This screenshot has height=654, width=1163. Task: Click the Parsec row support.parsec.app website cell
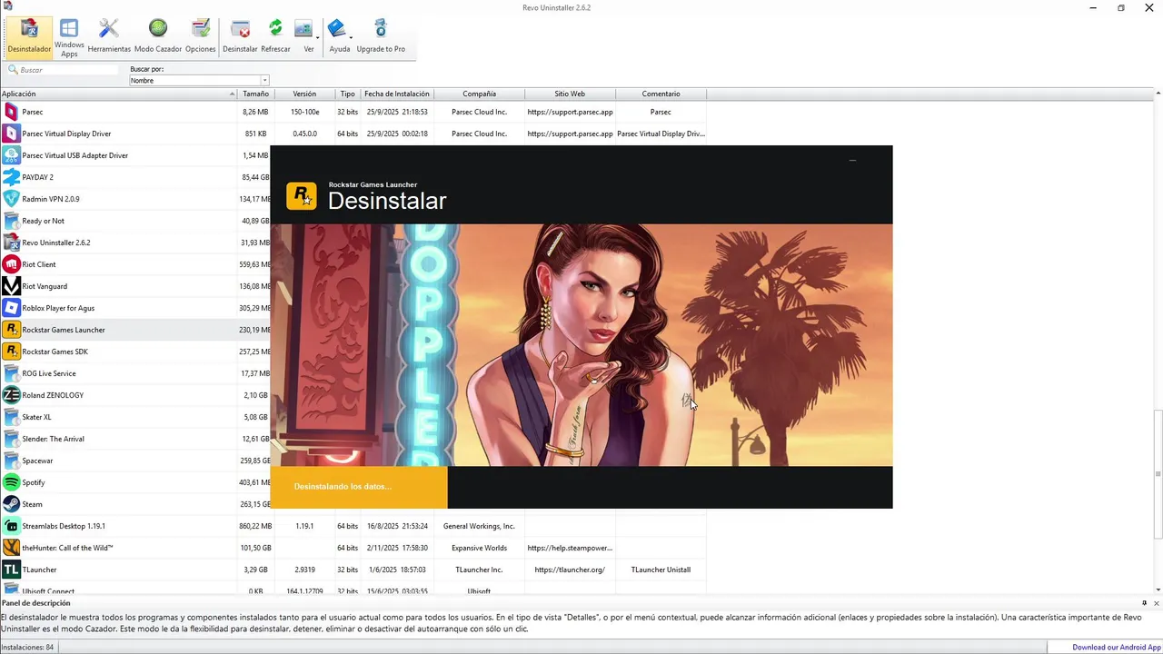(570, 112)
